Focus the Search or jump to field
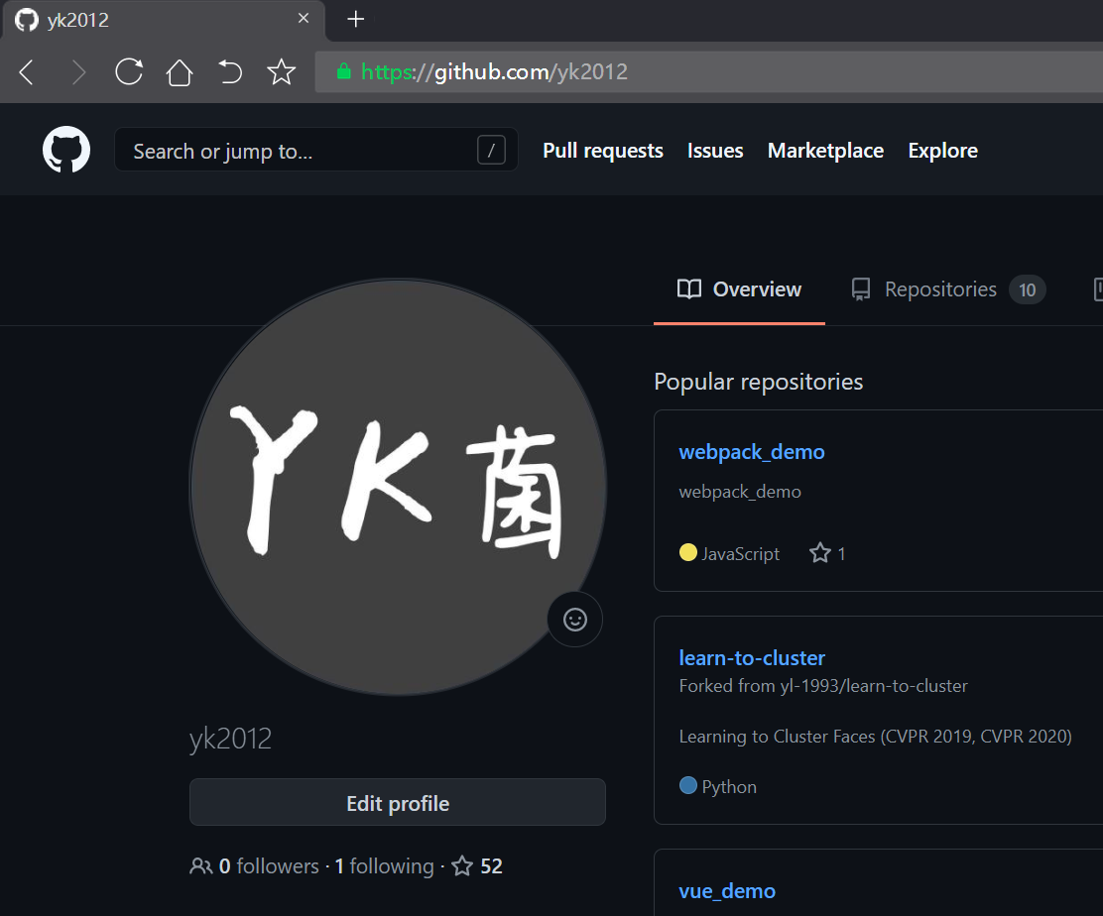 point(315,150)
